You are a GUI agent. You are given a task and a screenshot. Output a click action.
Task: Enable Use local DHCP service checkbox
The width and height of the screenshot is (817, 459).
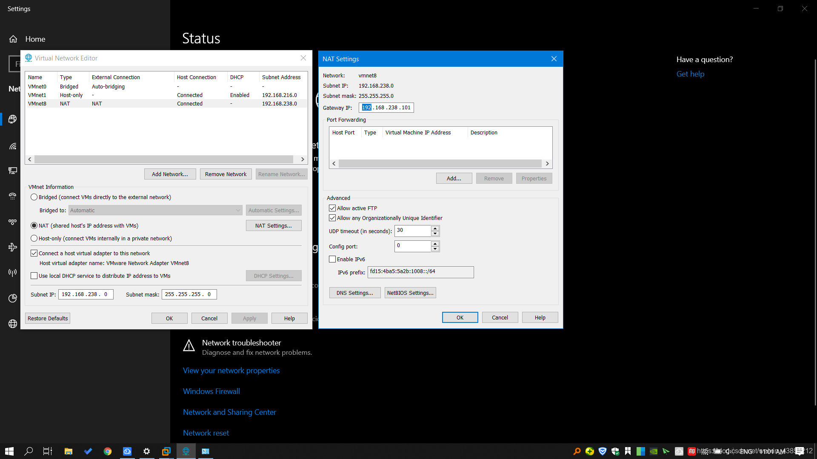34,276
